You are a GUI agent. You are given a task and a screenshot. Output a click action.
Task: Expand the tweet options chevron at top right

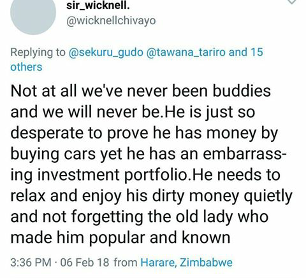(x=292, y=2)
